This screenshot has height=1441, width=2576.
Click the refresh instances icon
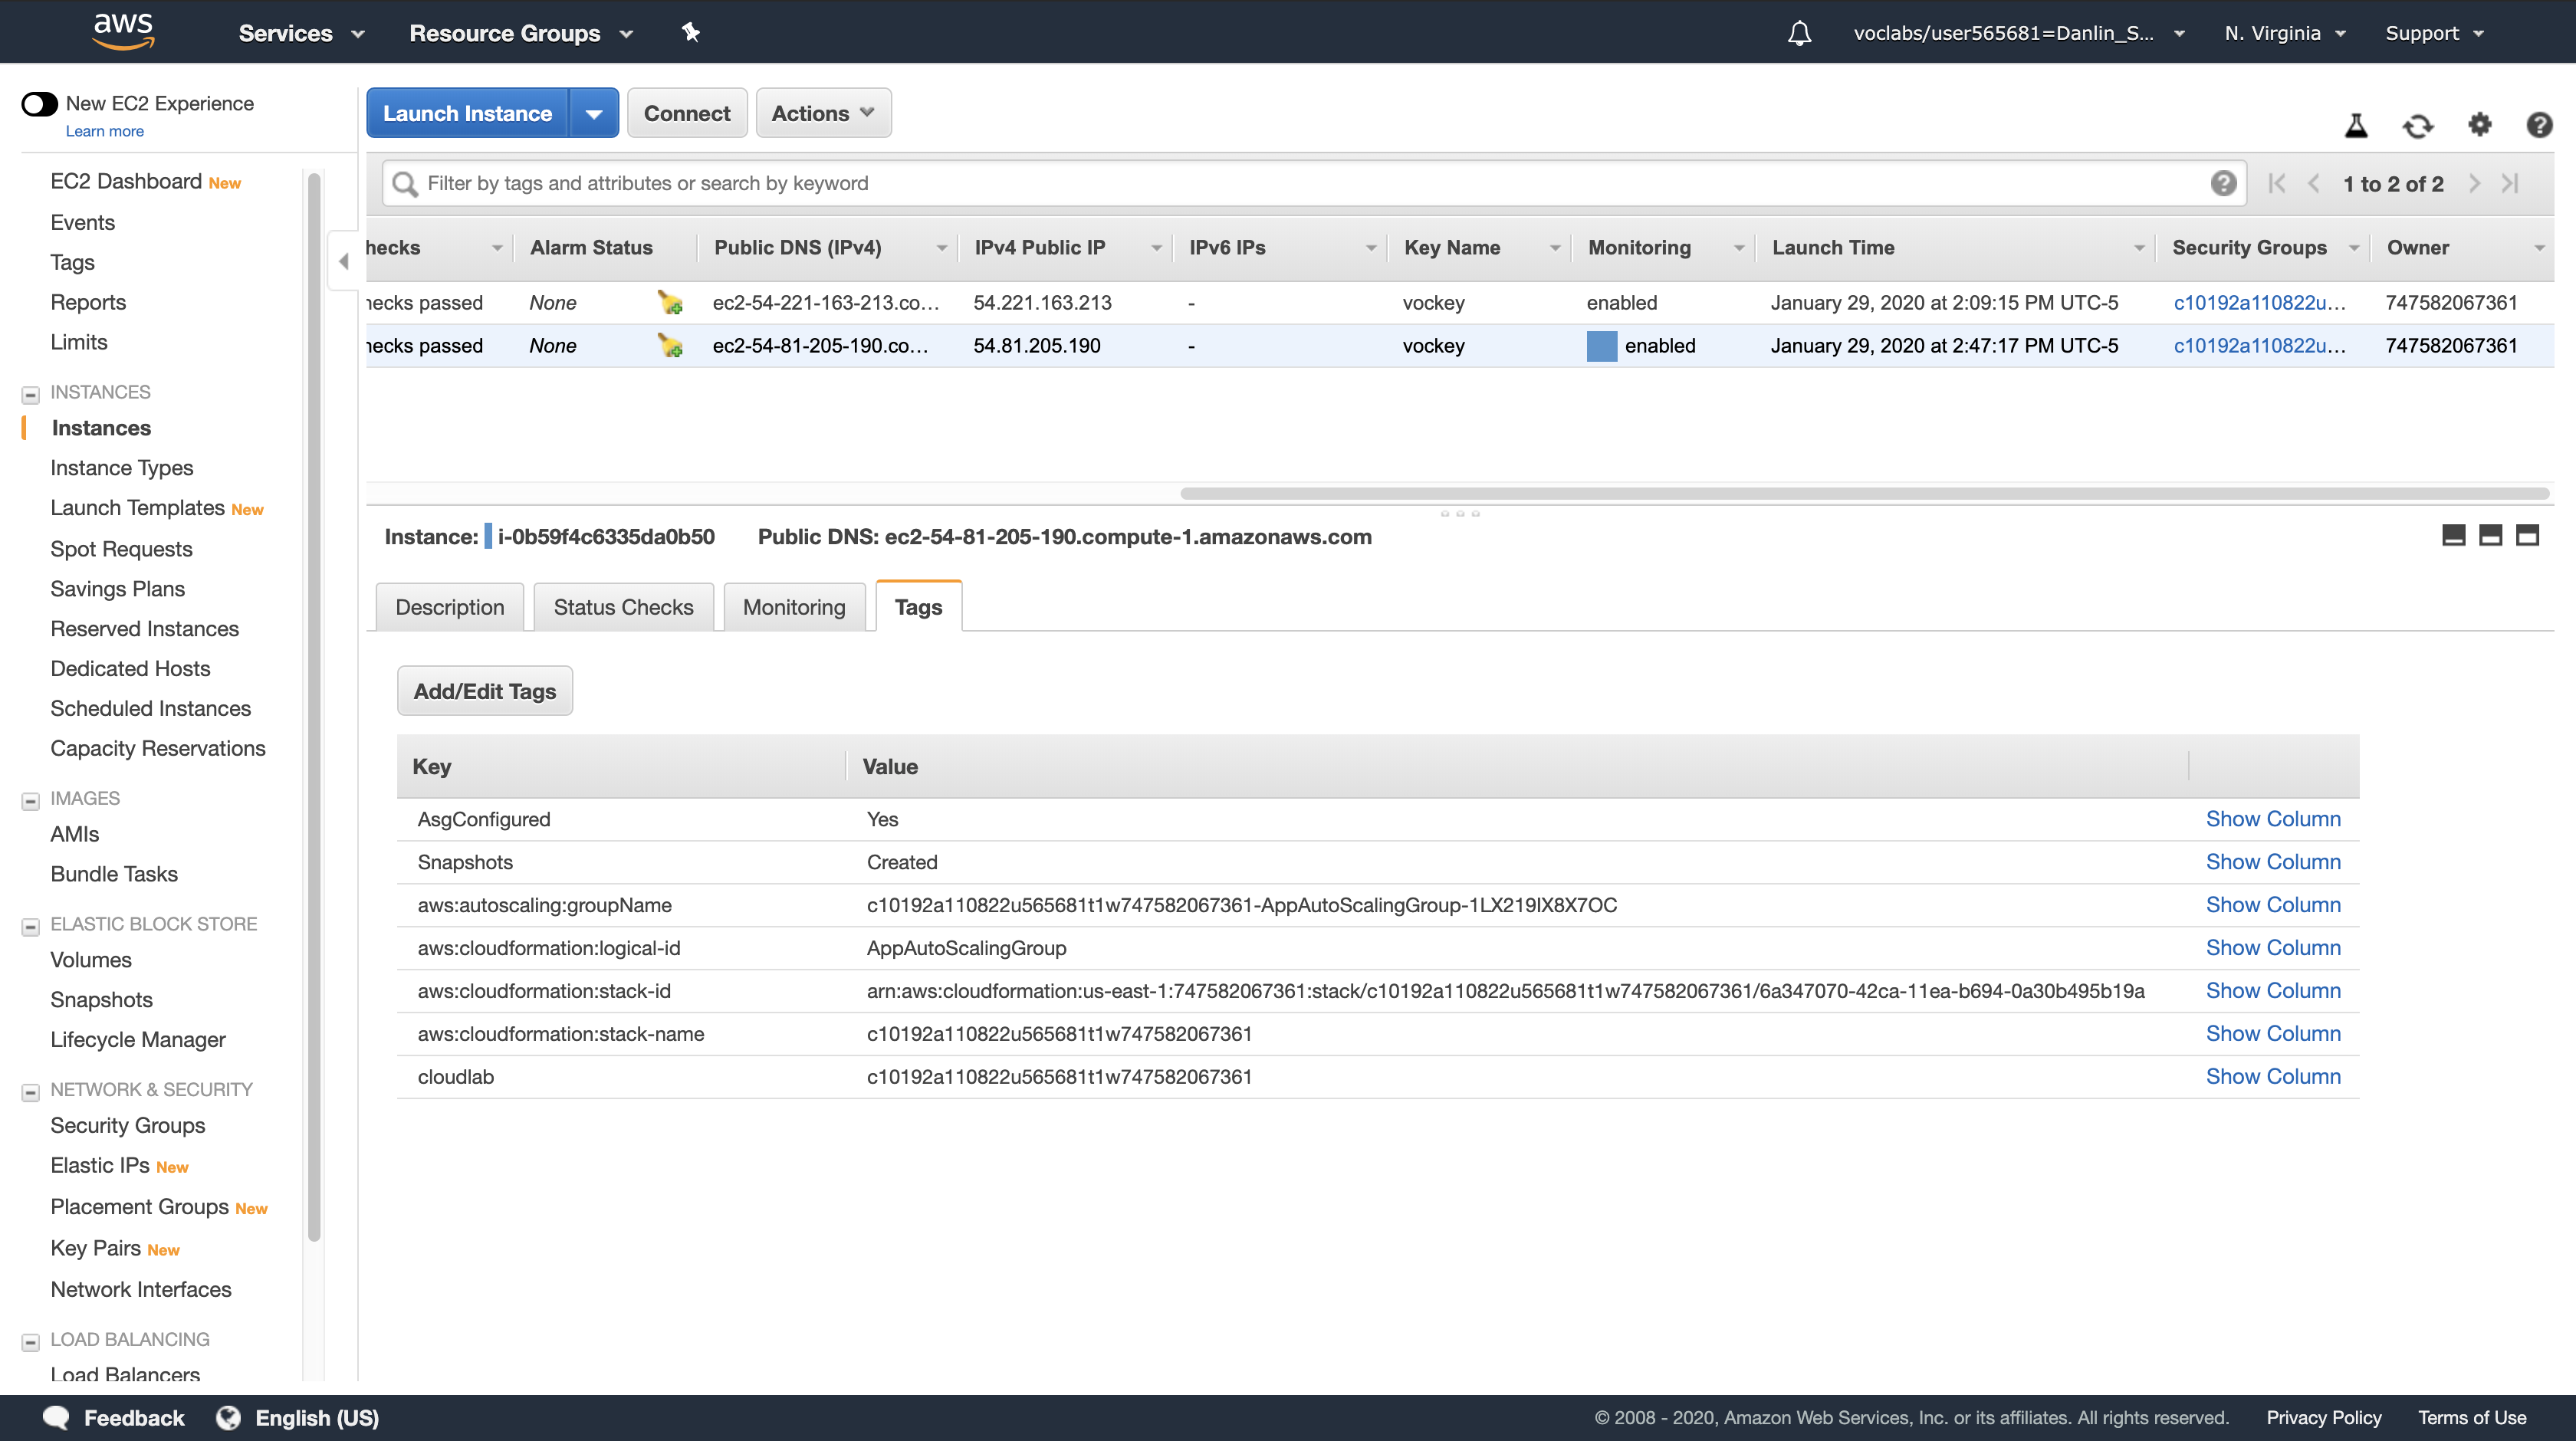click(x=2417, y=126)
